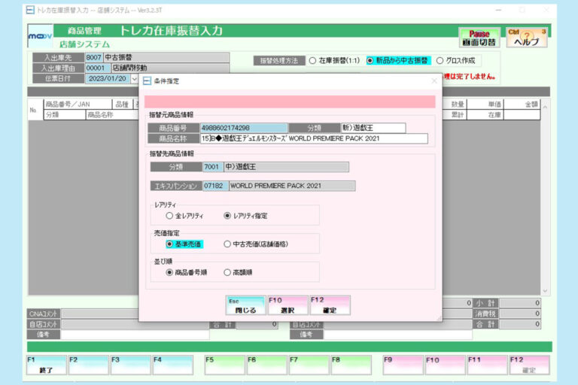Click the 店舗間移動 reason name field
The image size is (578, 385).
coord(170,68)
